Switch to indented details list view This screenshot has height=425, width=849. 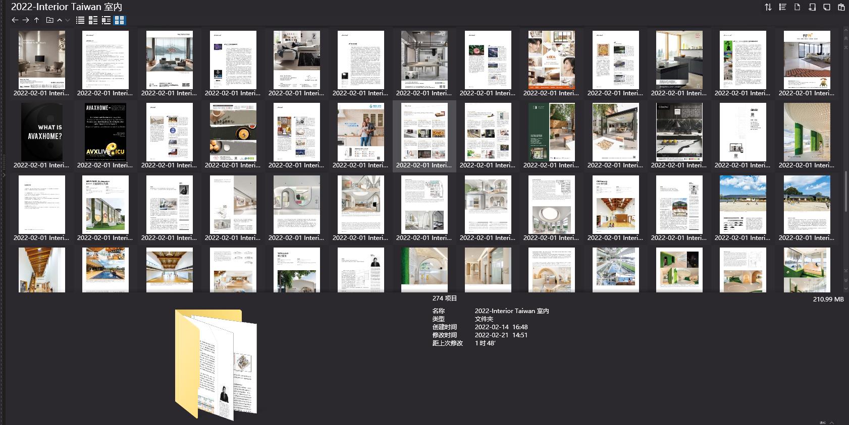tap(106, 20)
